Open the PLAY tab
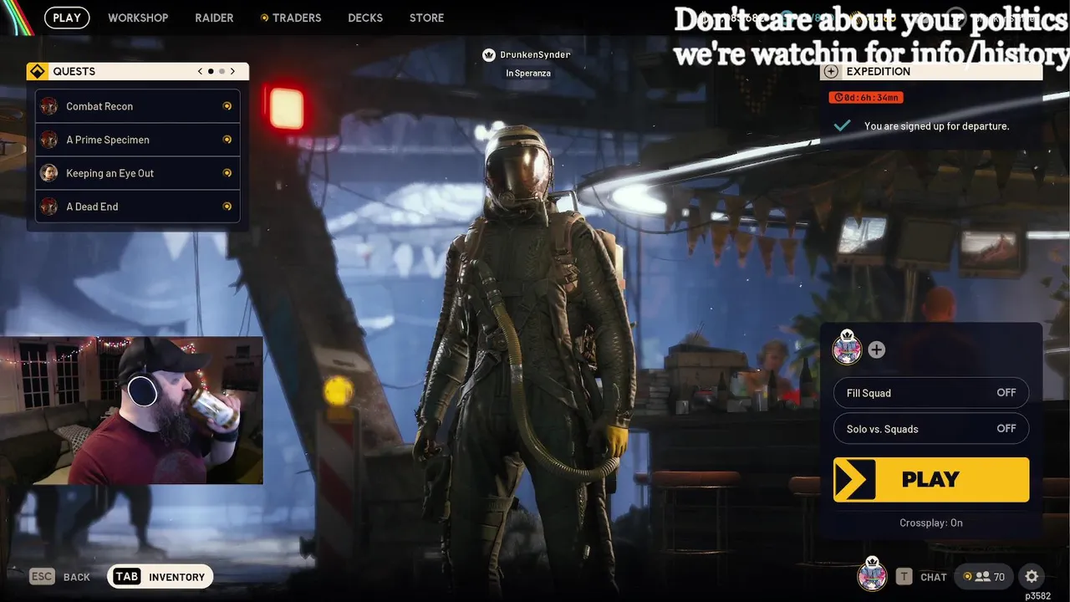This screenshot has width=1070, height=602. tap(67, 18)
